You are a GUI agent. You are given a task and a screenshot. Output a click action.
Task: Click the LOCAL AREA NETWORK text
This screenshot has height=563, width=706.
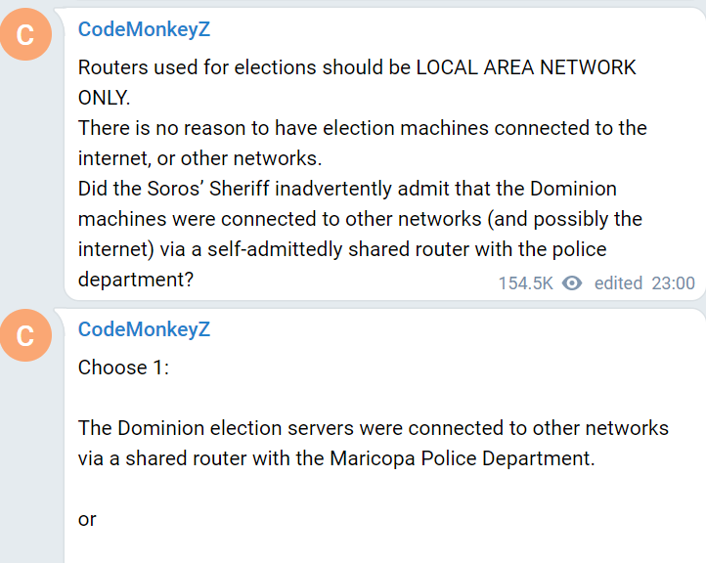point(526,67)
